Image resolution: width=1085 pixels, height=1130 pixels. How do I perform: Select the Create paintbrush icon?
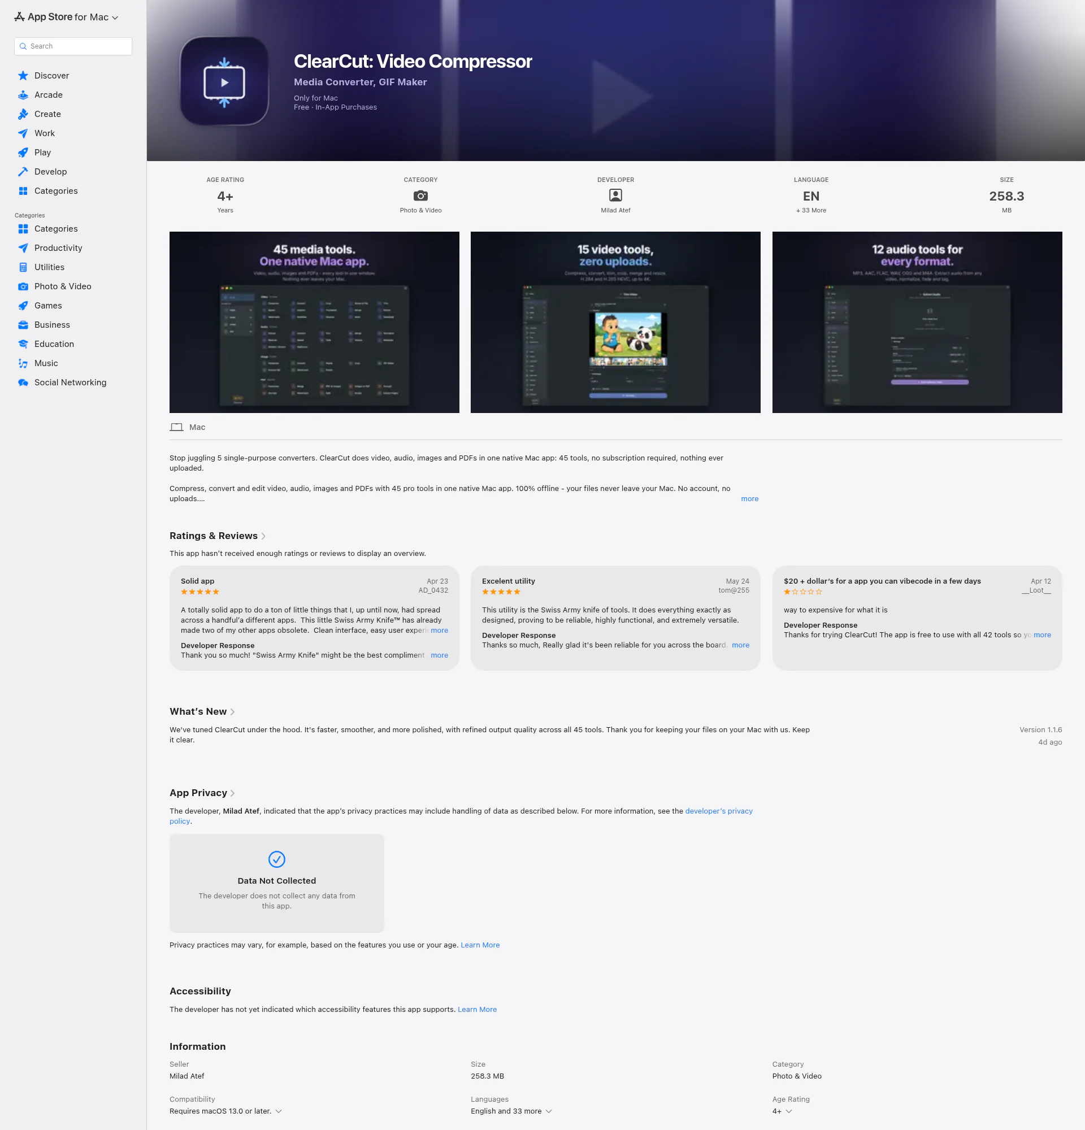pos(23,114)
